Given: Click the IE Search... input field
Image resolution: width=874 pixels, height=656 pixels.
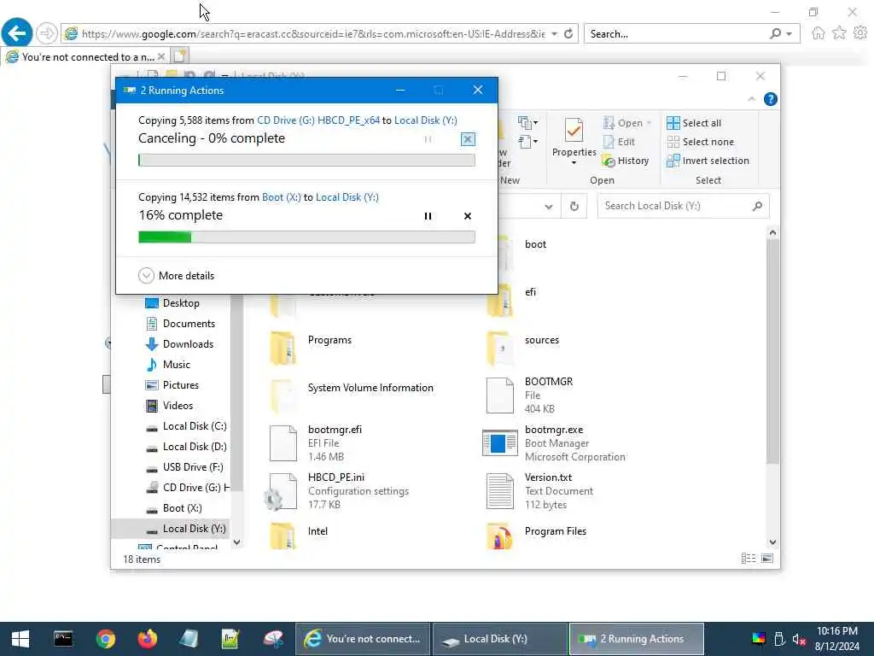Looking at the screenshot, I should [677, 34].
